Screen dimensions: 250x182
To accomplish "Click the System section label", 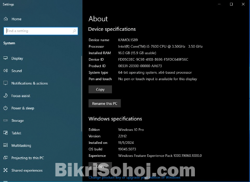I will click(x=9, y=43).
